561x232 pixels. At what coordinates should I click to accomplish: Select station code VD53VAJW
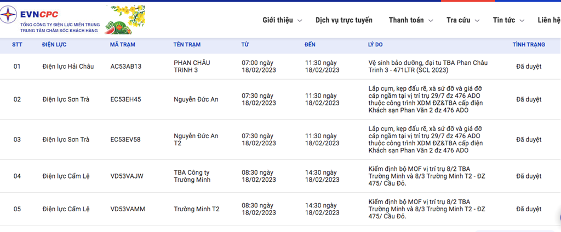tap(127, 176)
